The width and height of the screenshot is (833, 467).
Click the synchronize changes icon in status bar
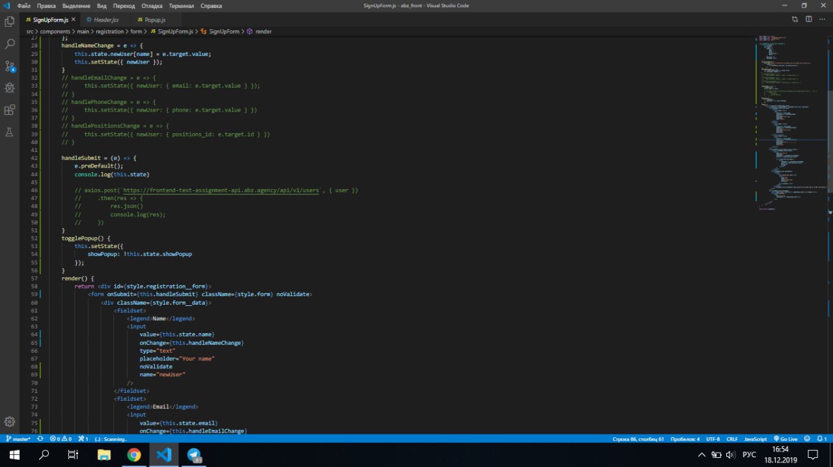pyautogui.click(x=40, y=439)
